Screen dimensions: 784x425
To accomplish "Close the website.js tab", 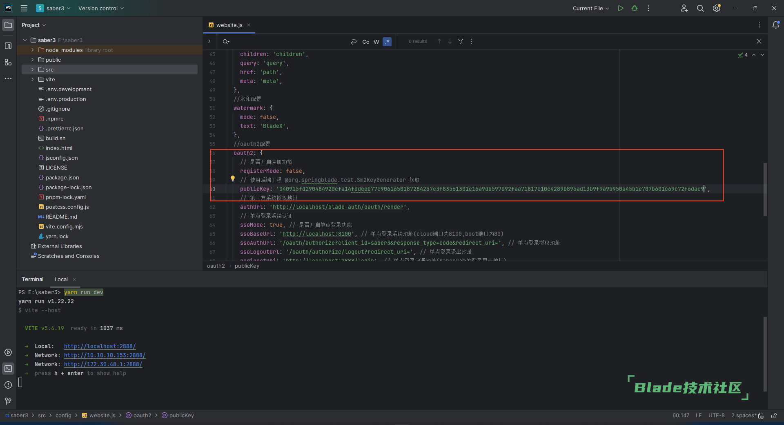I will coord(249,25).
